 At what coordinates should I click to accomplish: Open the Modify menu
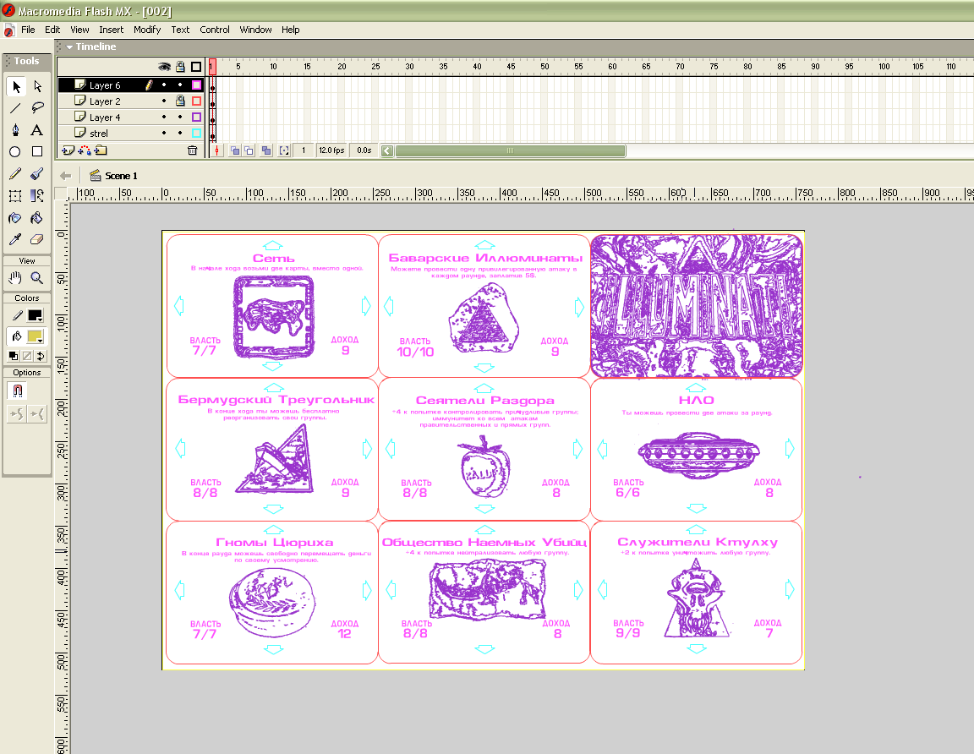click(147, 30)
